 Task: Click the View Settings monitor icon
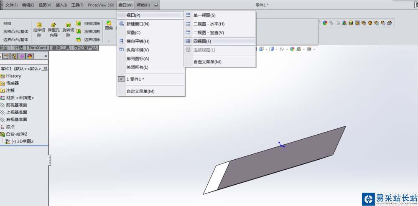click(x=309, y=49)
